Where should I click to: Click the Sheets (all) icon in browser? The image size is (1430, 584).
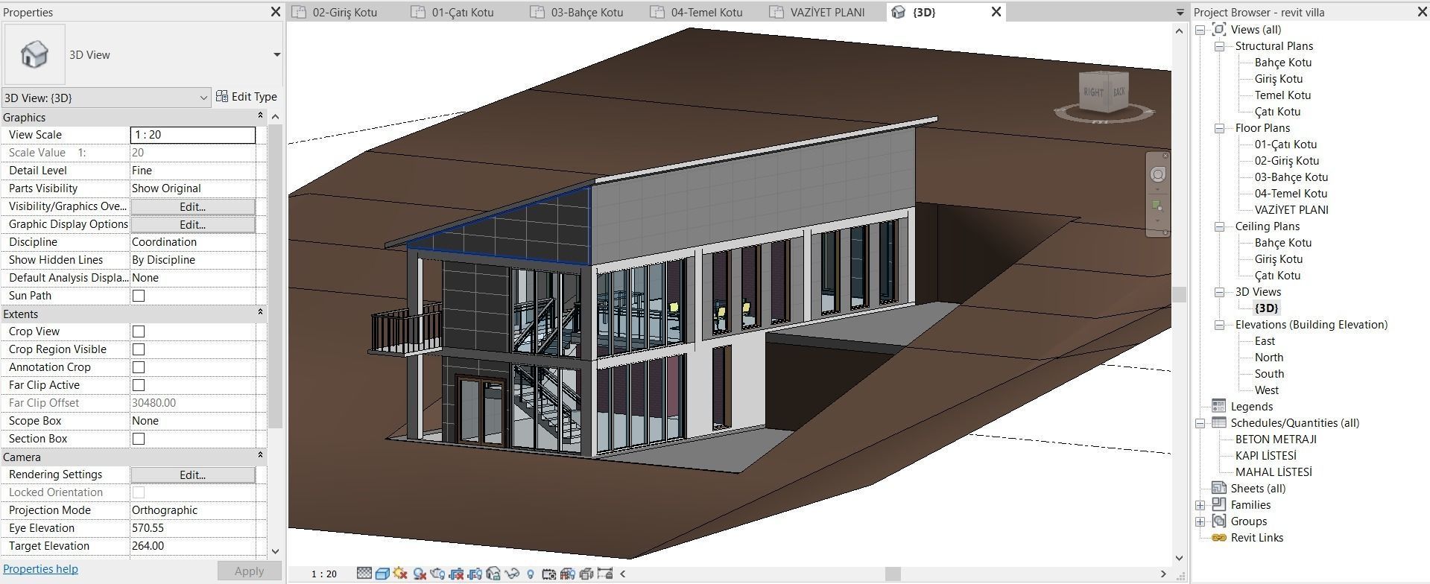point(1219,488)
